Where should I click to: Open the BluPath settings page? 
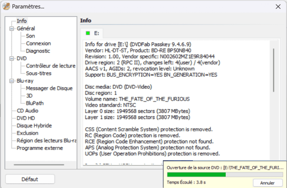pyautogui.click(x=35, y=103)
